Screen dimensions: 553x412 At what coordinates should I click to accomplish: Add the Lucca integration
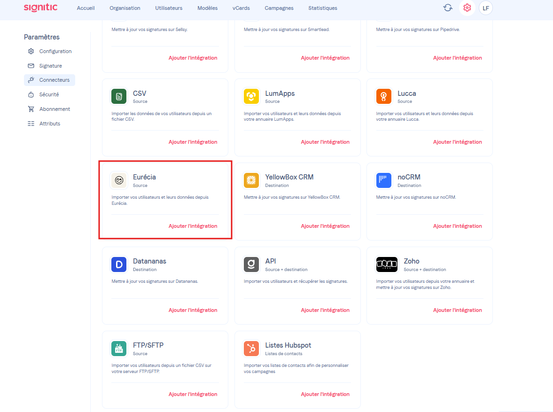[x=458, y=142]
